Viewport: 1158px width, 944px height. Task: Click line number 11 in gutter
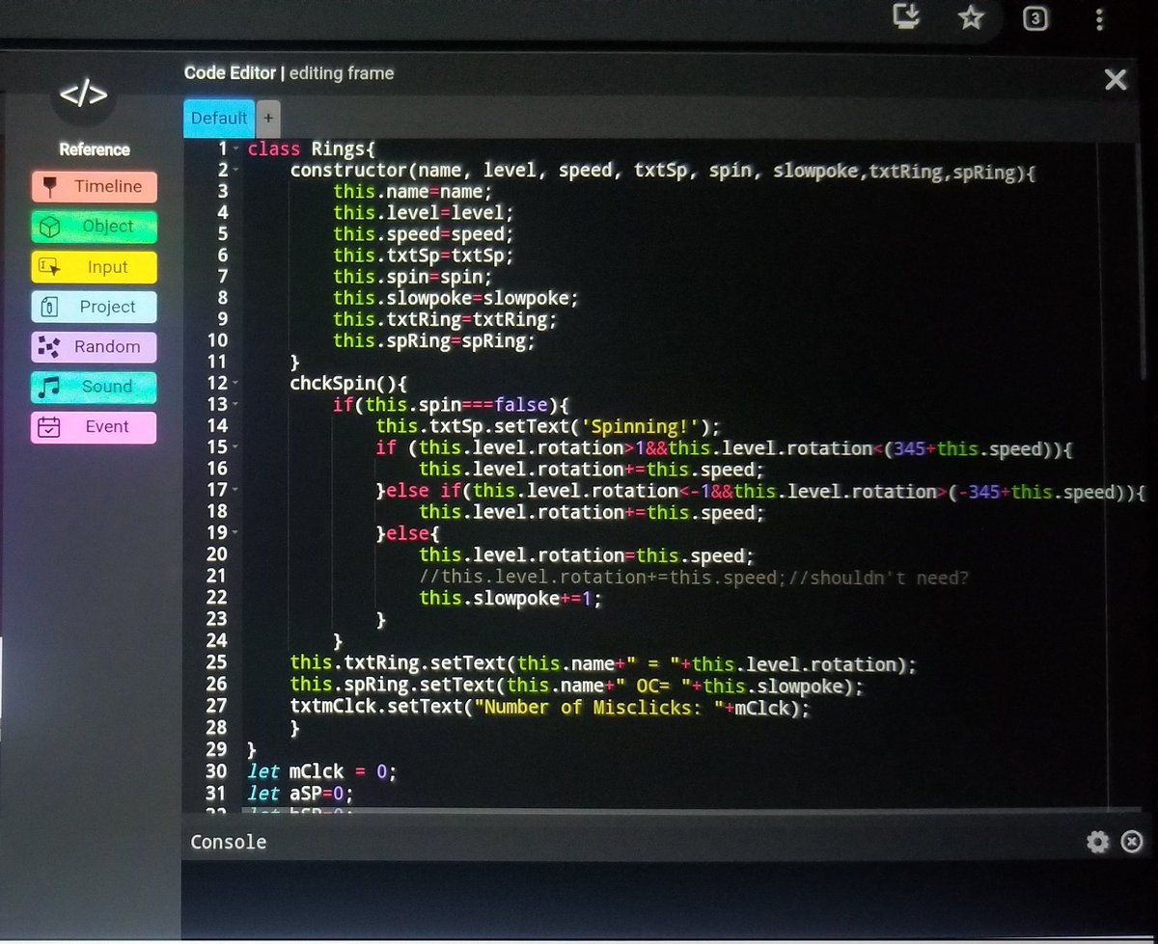[x=216, y=362]
